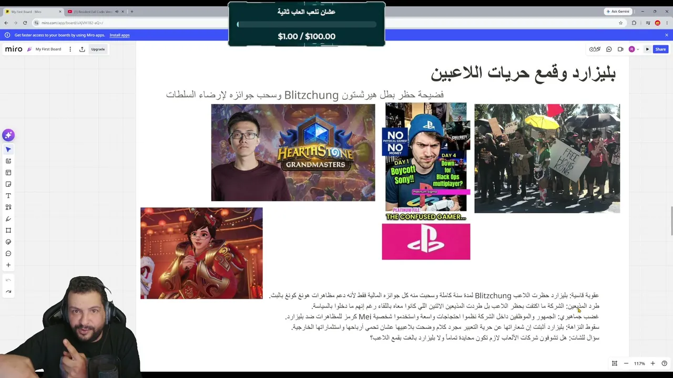Open the comments and chat panel icon
This screenshot has width=673, height=378.
[x=609, y=49]
